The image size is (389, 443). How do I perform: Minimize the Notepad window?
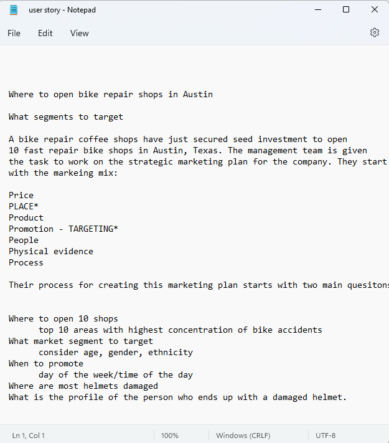[318, 9]
